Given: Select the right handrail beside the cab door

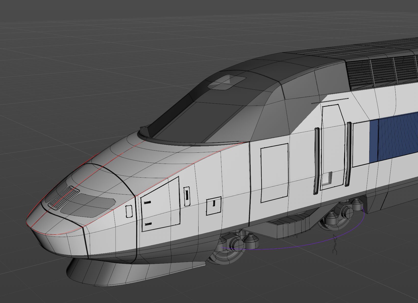Looking at the screenshot, I should 348,154.
